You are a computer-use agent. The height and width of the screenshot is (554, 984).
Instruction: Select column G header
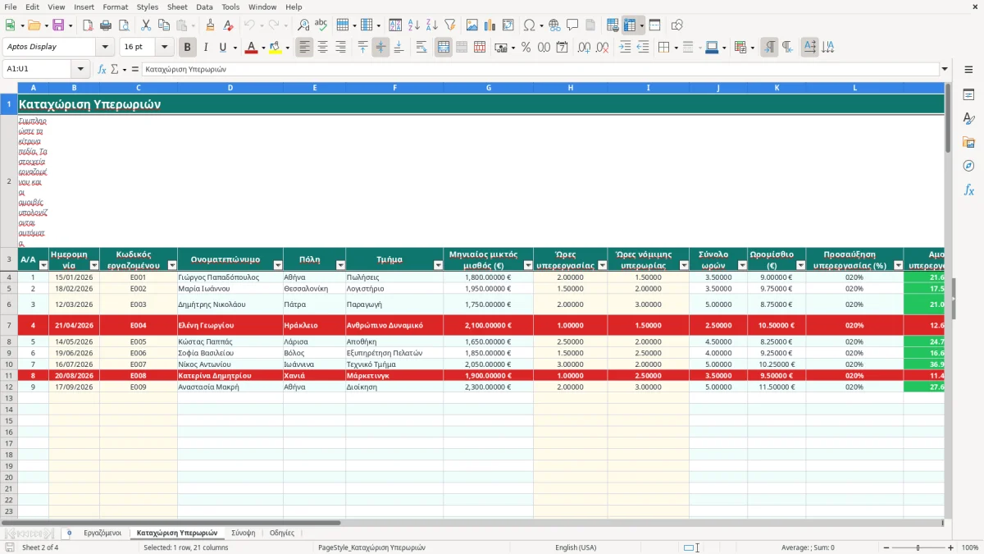coord(489,88)
